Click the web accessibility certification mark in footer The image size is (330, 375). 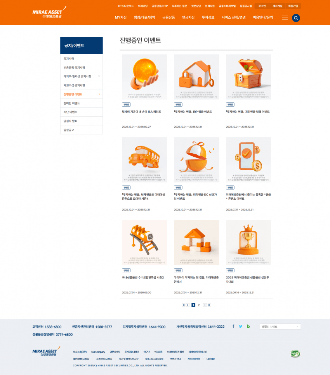[295, 354]
